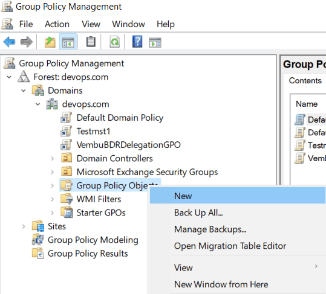This screenshot has width=326, height=294.
Task: Select the Sites label in the tree
Action: [57, 226]
